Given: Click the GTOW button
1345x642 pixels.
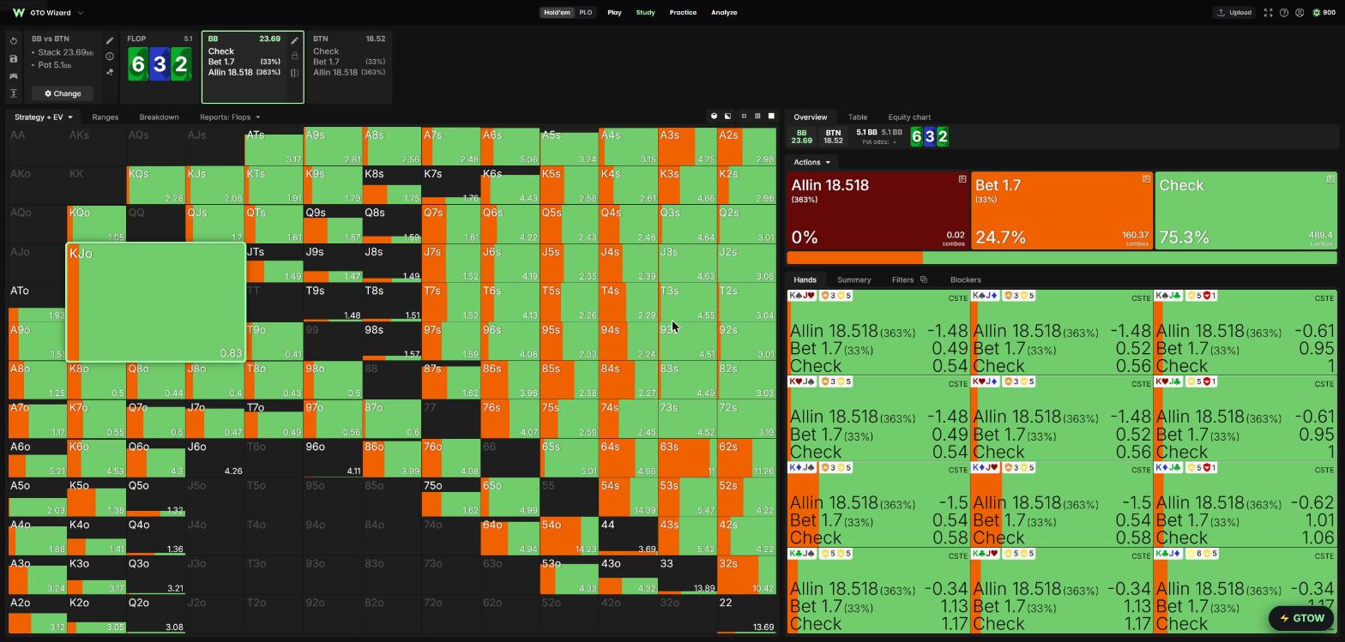Looking at the screenshot, I should 1302,618.
